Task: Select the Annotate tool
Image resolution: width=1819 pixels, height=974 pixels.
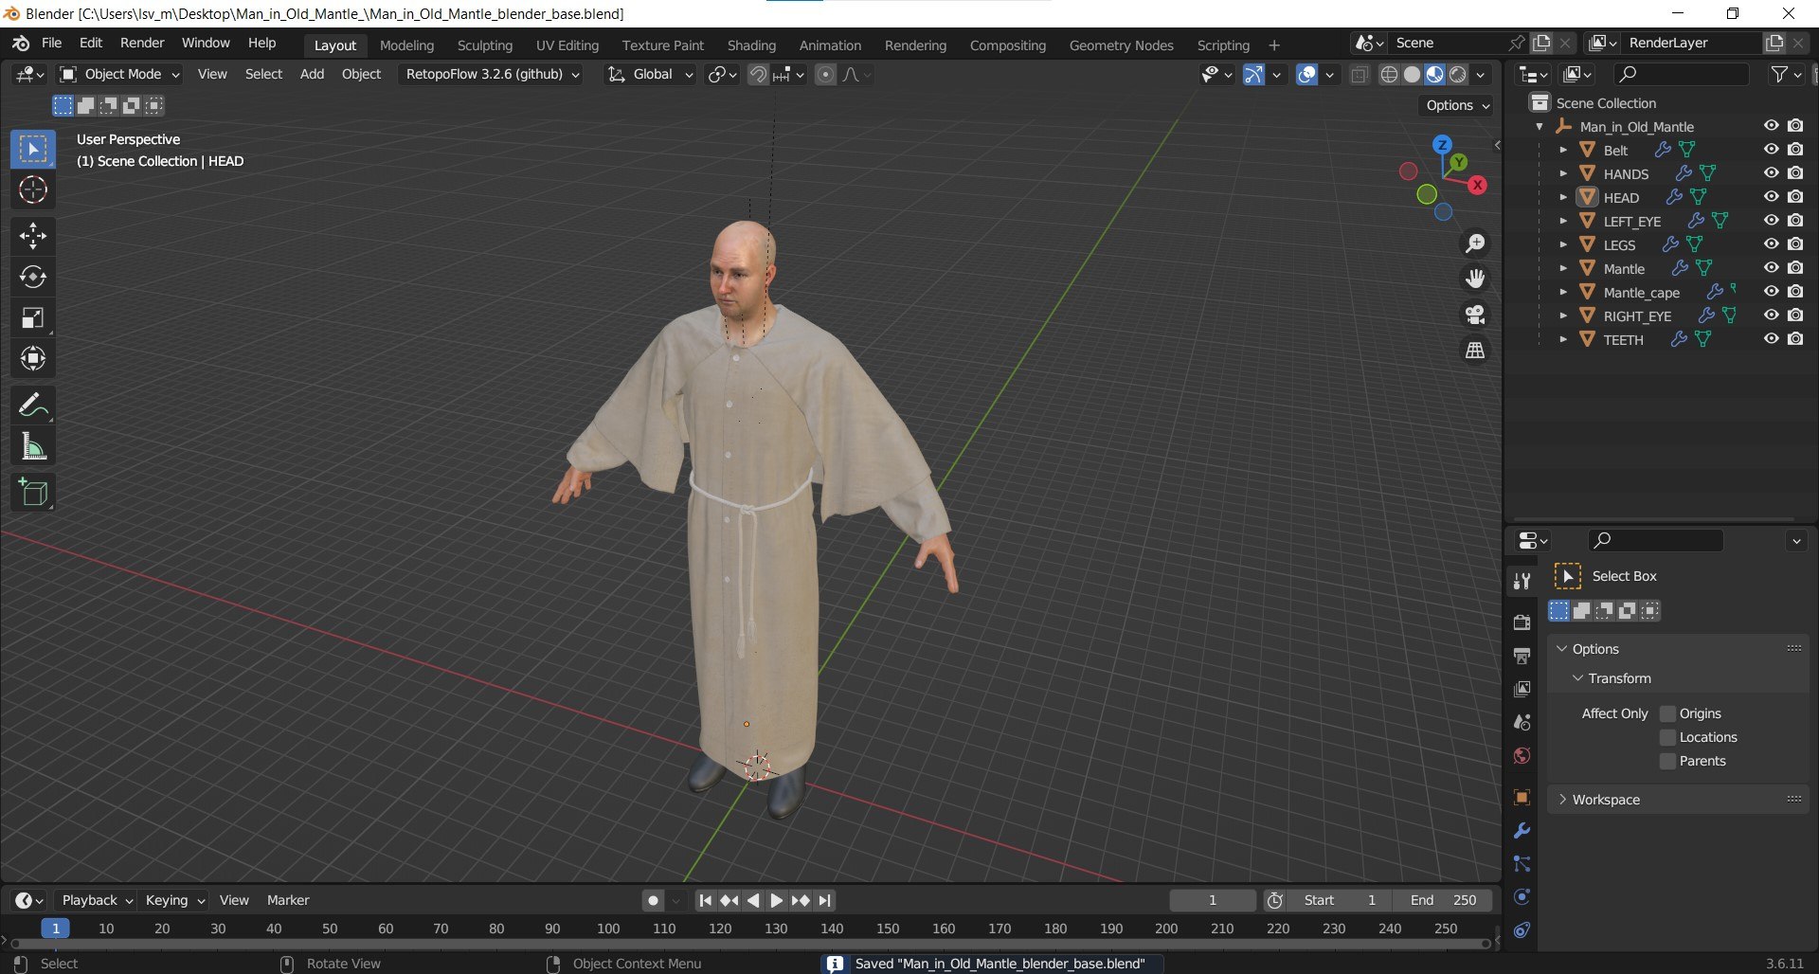Action: (33, 406)
